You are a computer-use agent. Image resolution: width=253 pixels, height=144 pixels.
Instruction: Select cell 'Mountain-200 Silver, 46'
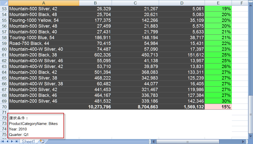(44, 101)
